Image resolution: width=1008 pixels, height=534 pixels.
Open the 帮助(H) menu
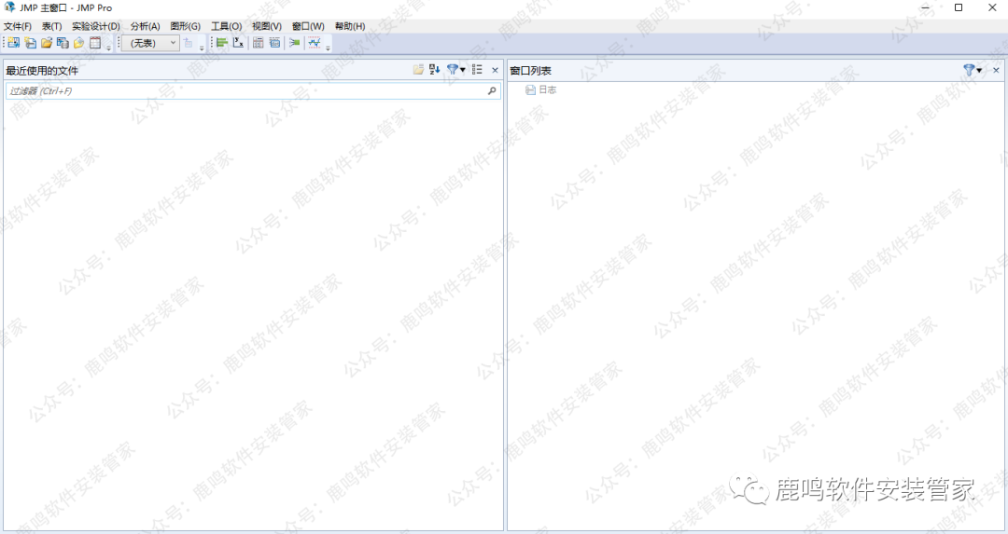[x=350, y=26]
